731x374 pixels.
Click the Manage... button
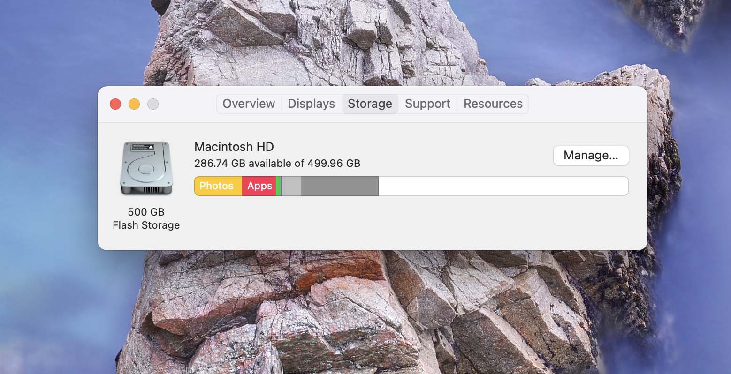(591, 155)
